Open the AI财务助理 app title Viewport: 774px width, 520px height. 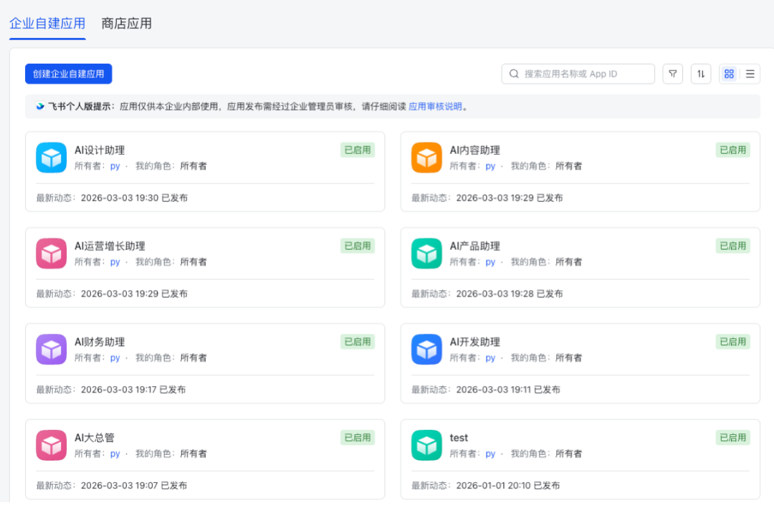(100, 342)
